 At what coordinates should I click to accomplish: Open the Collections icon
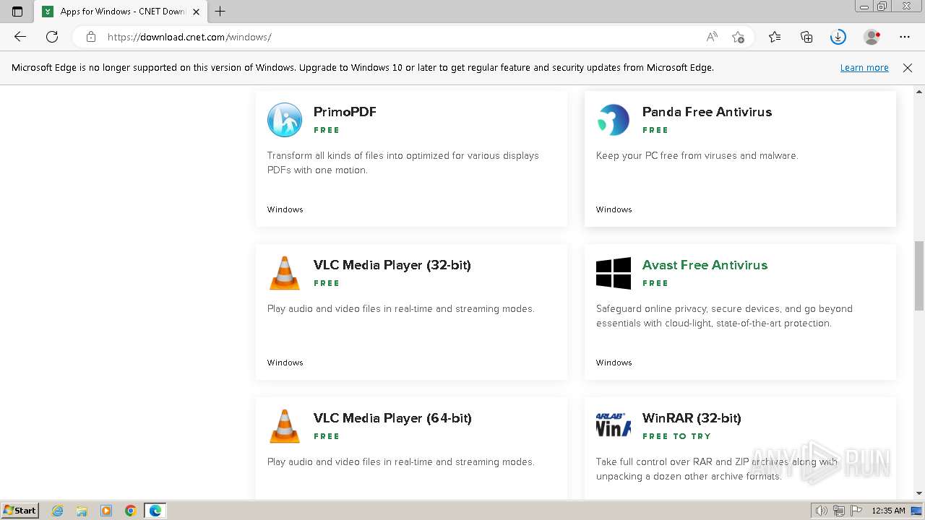pos(806,37)
